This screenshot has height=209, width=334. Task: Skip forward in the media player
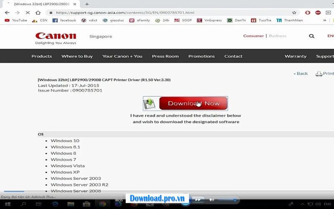pyautogui.click(x=198, y=200)
